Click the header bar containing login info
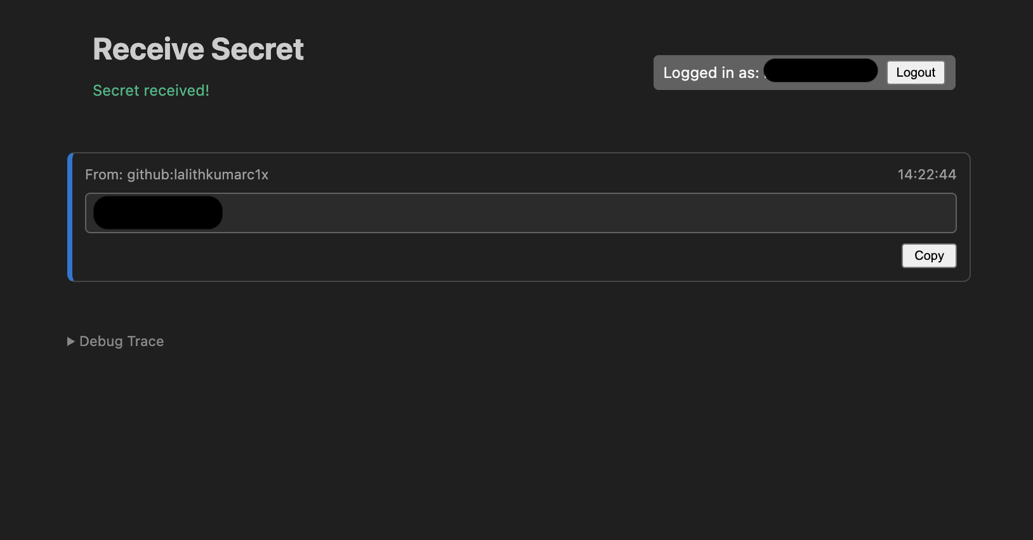Screen dimensions: 1033x540 click(x=804, y=72)
